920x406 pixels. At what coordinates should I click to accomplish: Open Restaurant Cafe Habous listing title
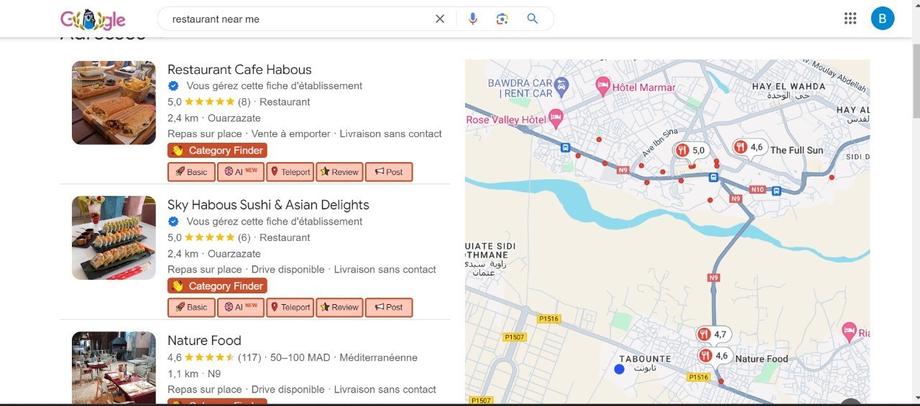239,70
